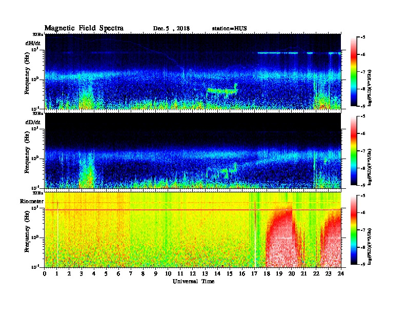Click hour "8" on Universal Time axis
Image resolution: width=406 pixels, height=314 pixels.
[x=143, y=274]
